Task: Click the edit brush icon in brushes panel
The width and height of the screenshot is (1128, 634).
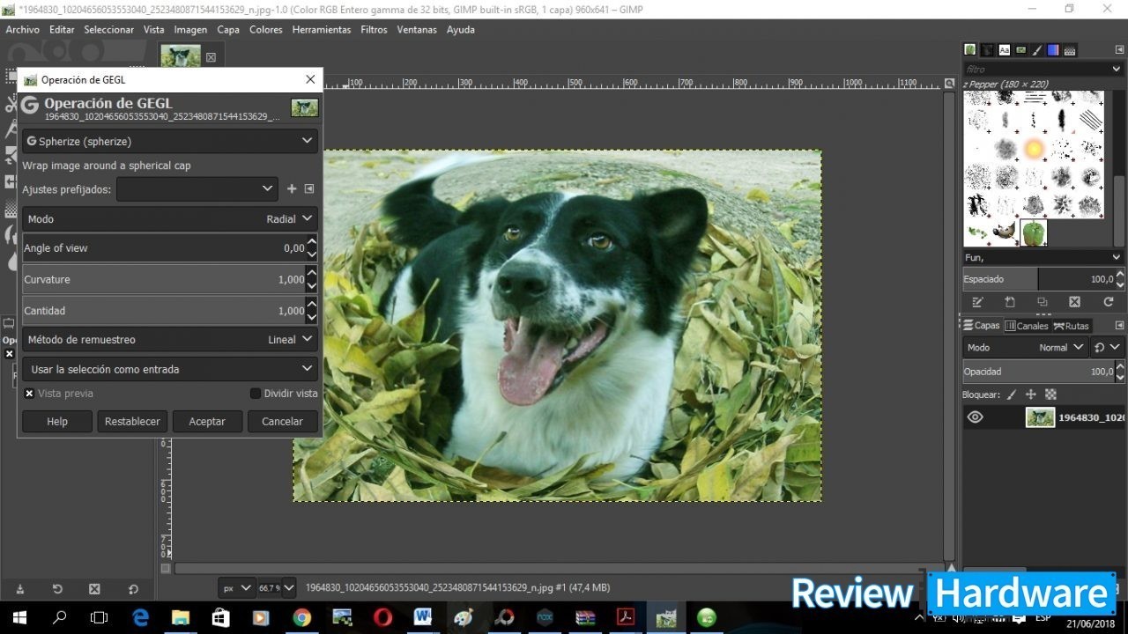Action: (977, 302)
